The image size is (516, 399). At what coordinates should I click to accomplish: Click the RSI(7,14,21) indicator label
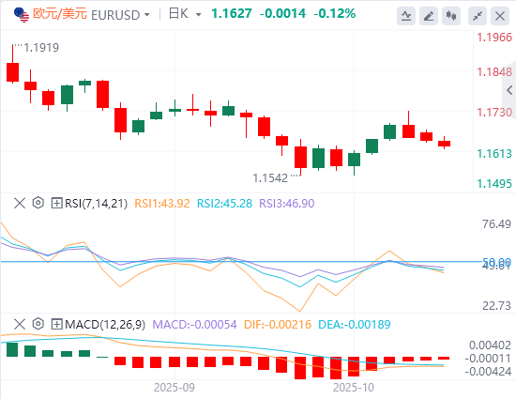point(96,204)
